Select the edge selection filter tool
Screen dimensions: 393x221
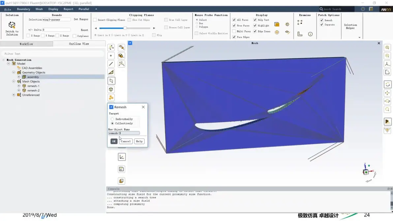[x=111, y=64]
